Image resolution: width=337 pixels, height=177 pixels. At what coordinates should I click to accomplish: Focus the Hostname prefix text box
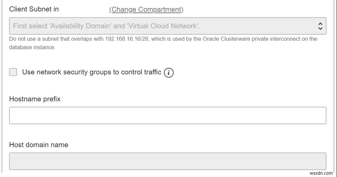pyautogui.click(x=167, y=115)
